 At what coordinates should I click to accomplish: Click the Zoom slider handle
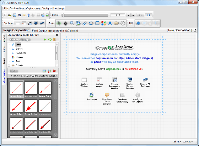63,15
